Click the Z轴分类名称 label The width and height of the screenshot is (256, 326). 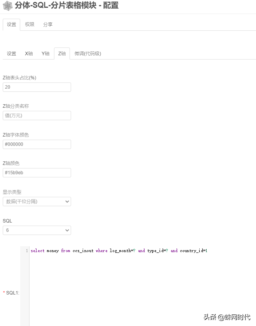(x=16, y=106)
